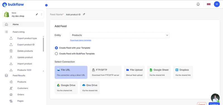Click the Feed Listing list icon
This screenshot has height=105, width=223.
pyautogui.click(x=6, y=32)
